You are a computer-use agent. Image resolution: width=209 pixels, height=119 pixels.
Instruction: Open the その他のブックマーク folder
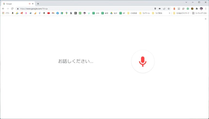tap(181, 13)
